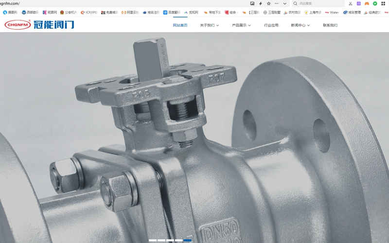Open the four-square apps grid icon
The image size is (389, 243).
click(384, 3)
